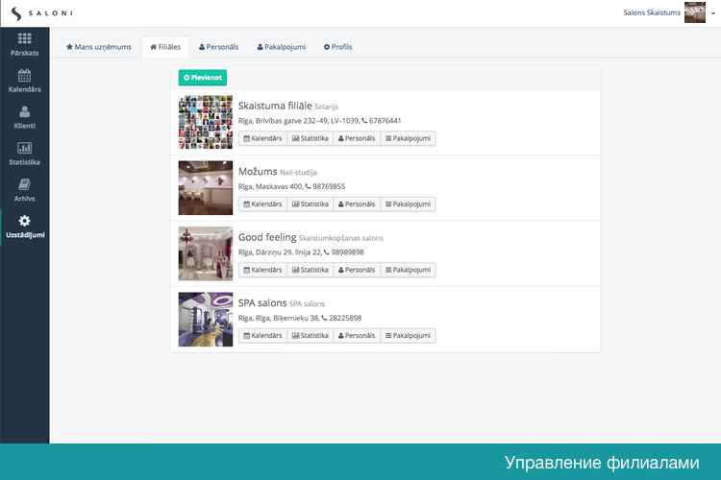Screen dimensions: 721x480
Task: Open Pakalpojumi for Good feeling
Action: 409,270
